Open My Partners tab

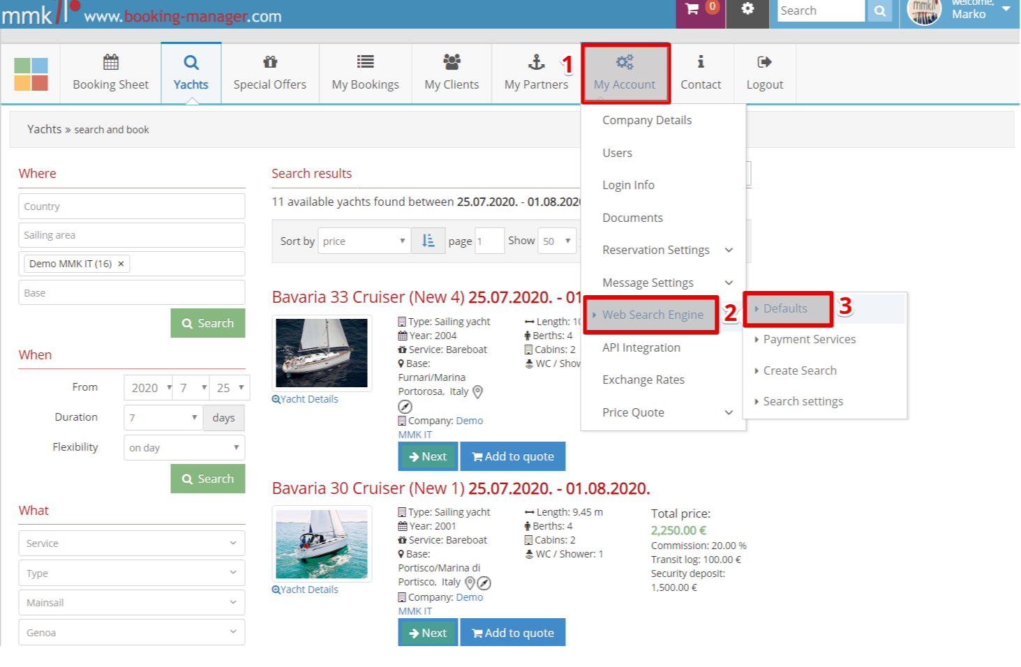click(x=536, y=73)
